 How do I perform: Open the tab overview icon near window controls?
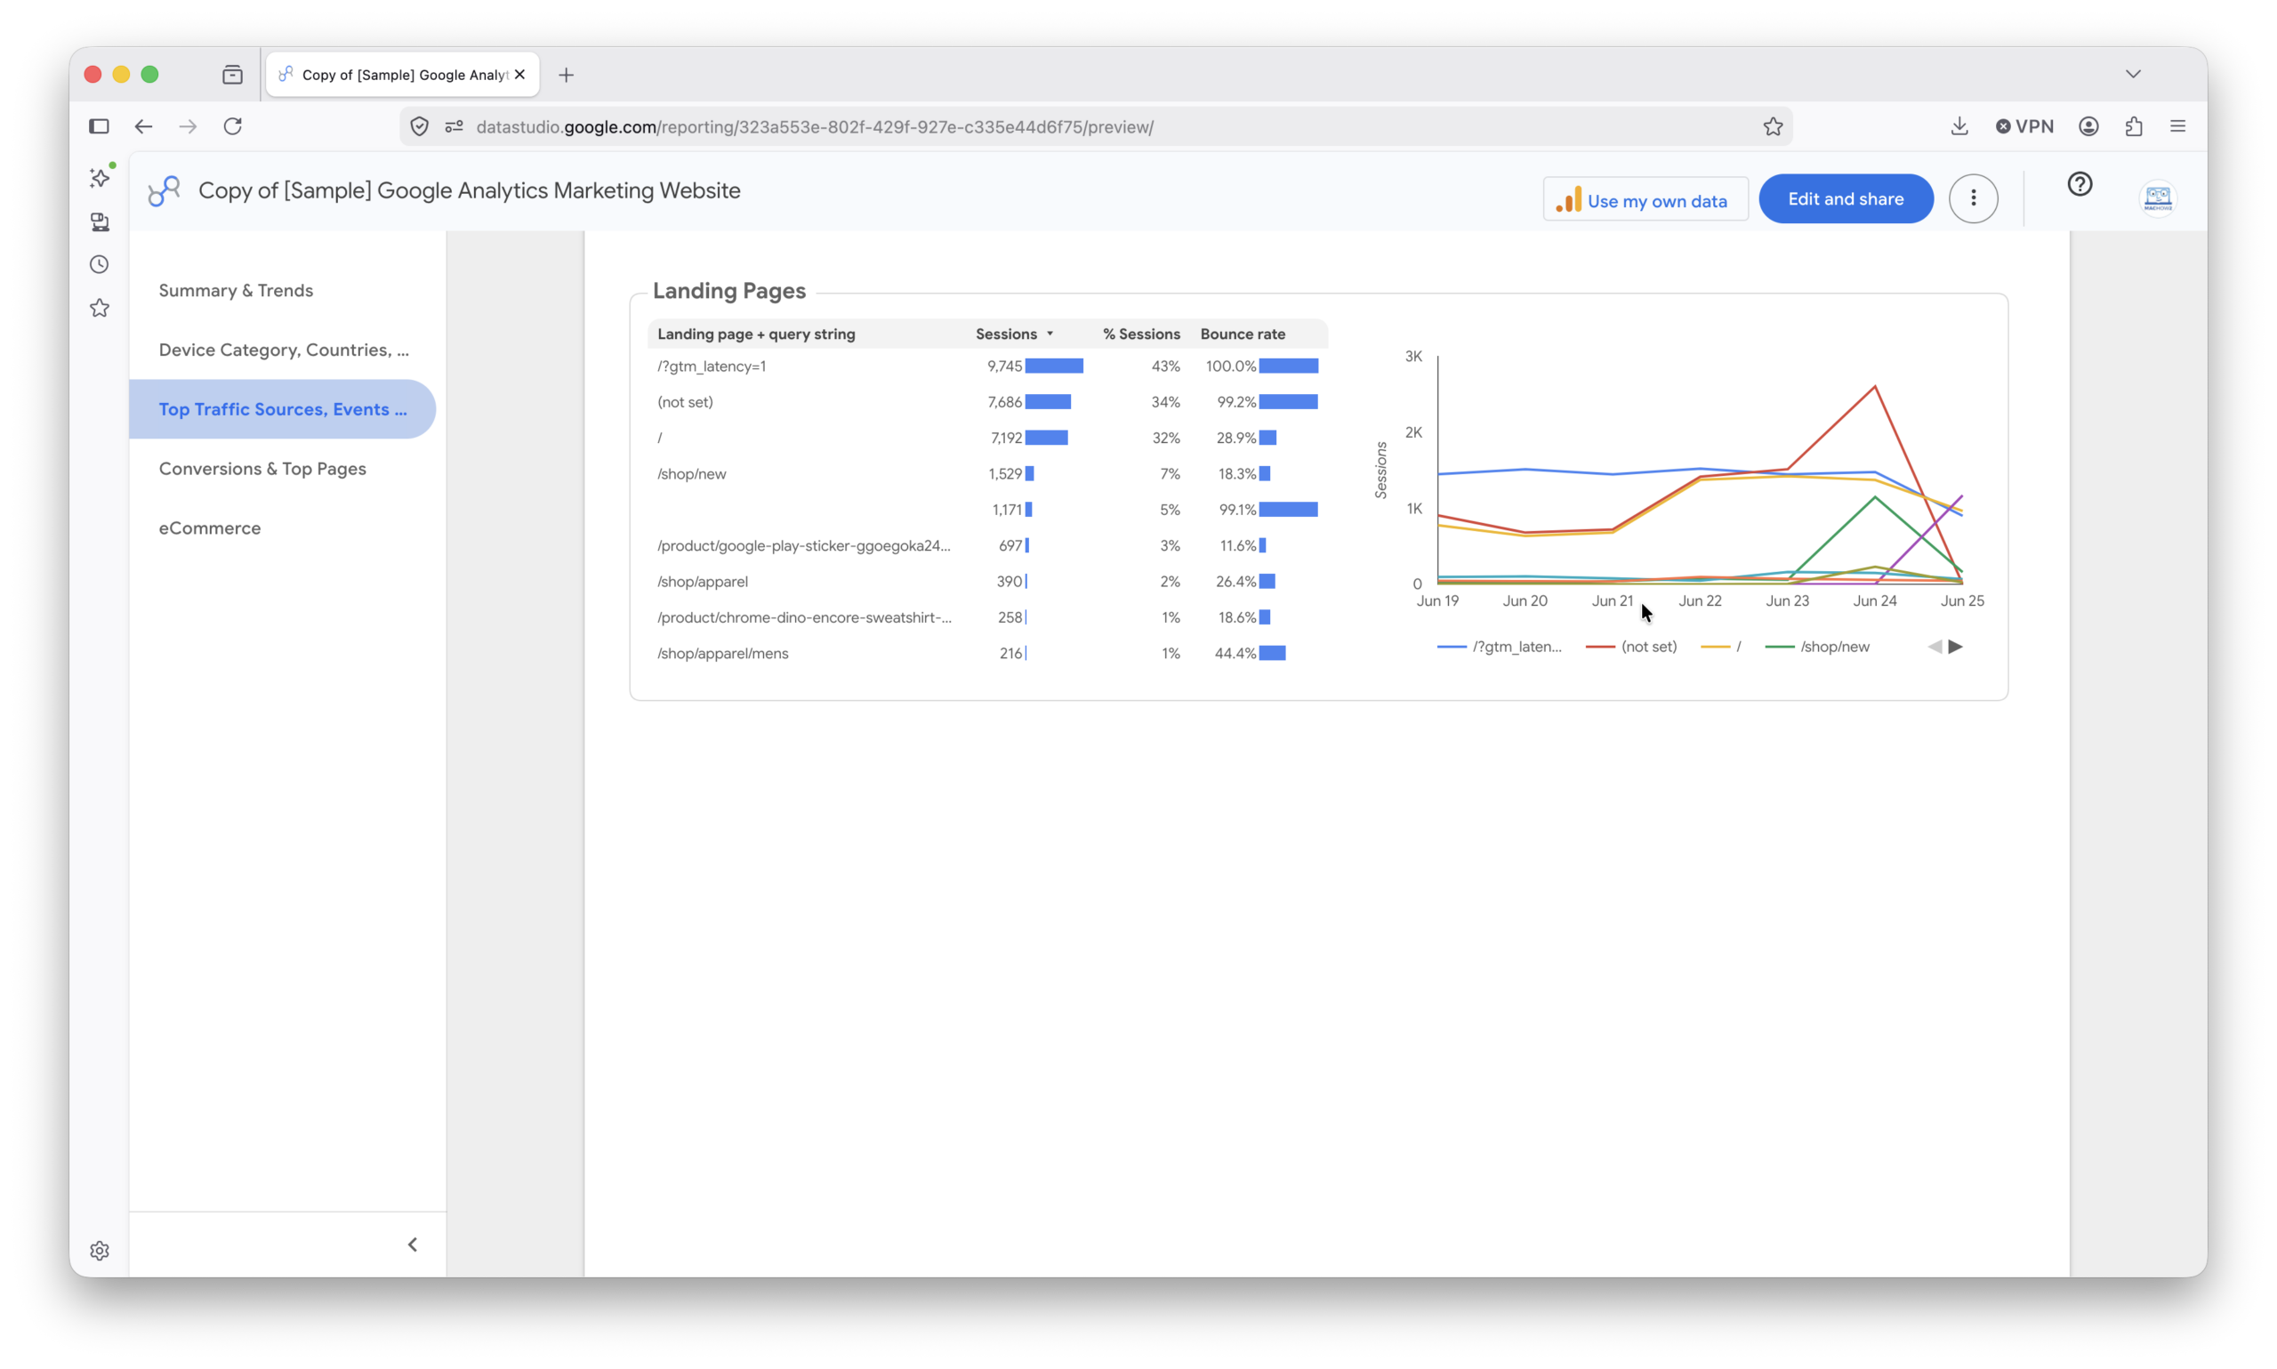coord(232,75)
